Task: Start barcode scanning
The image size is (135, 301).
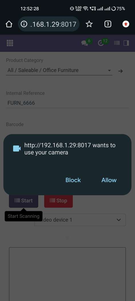Action: pos(23,201)
